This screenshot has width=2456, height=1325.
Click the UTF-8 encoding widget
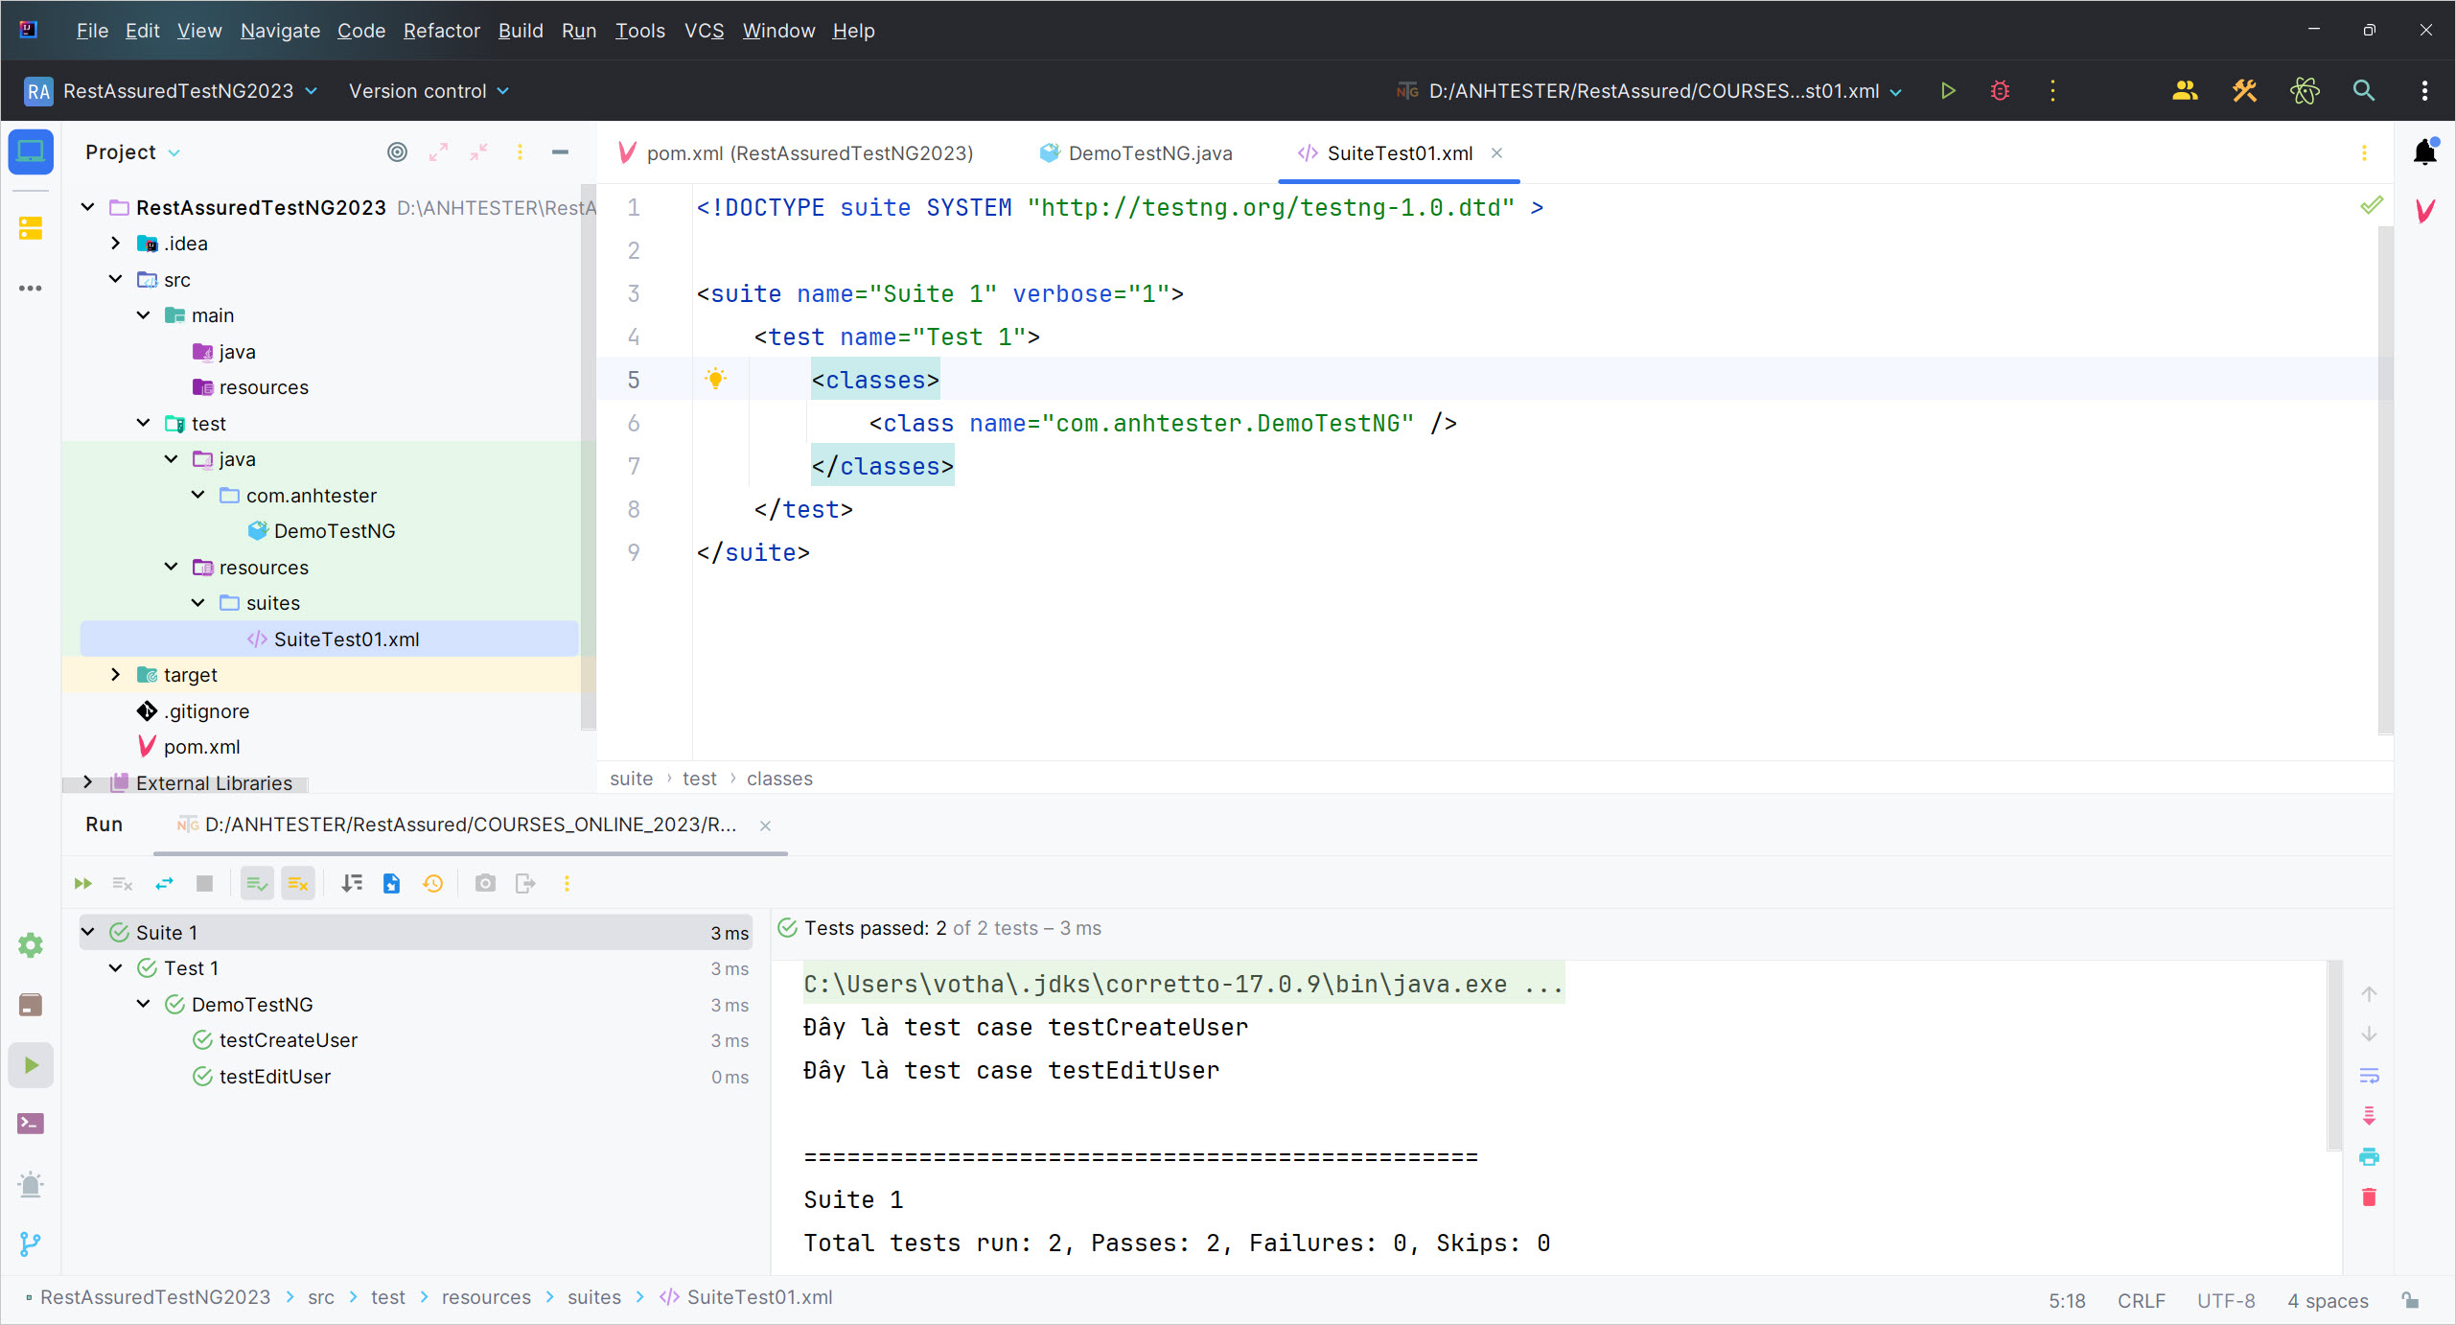tap(2226, 1300)
